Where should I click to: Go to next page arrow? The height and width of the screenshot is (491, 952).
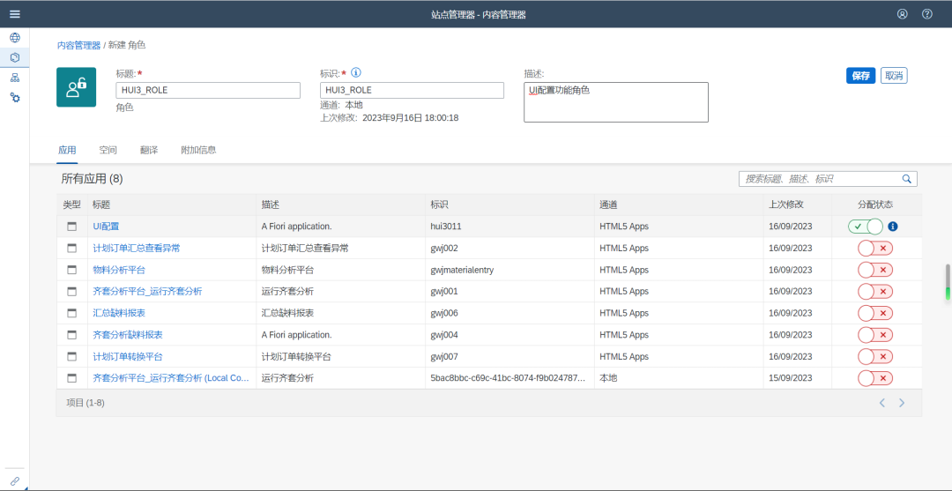tap(903, 403)
